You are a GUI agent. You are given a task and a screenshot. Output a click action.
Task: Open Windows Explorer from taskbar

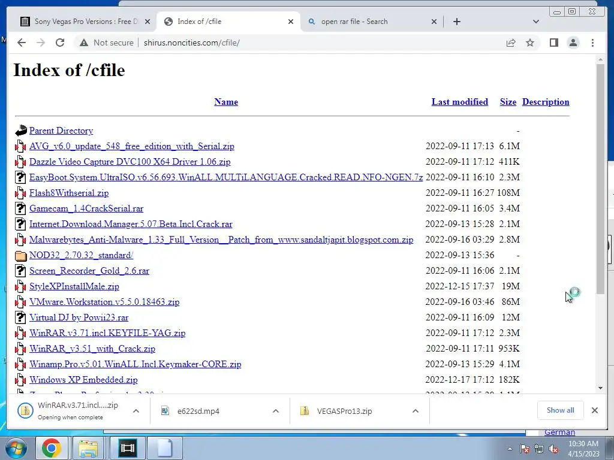[x=88, y=448]
